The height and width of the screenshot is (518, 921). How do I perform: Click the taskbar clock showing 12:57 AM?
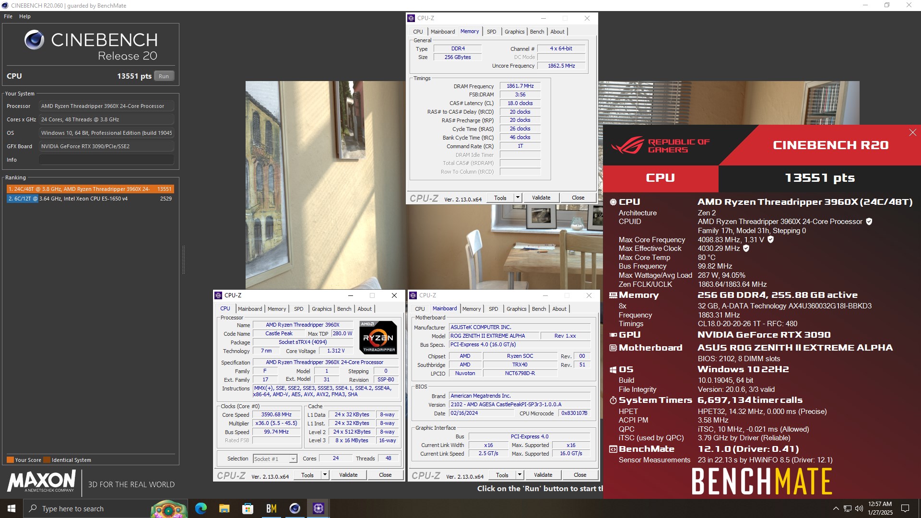point(880,508)
